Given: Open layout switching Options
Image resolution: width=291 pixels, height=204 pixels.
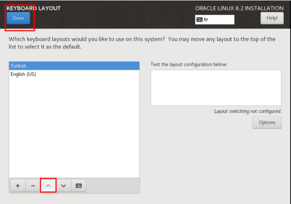Looking at the screenshot, I should 267,122.
